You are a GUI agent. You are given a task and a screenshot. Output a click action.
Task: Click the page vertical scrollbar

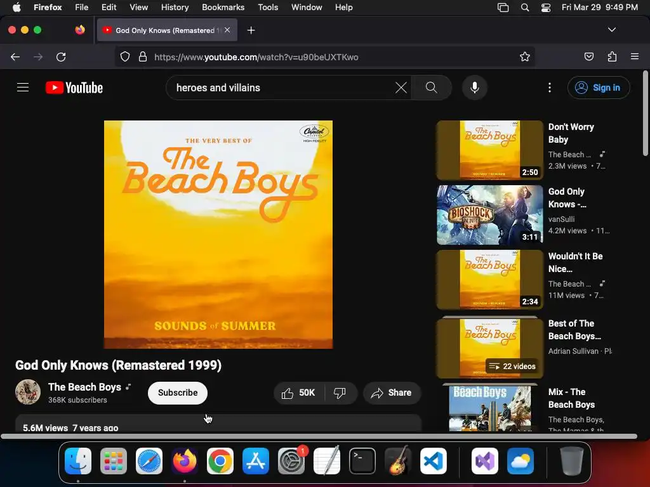coord(645,114)
